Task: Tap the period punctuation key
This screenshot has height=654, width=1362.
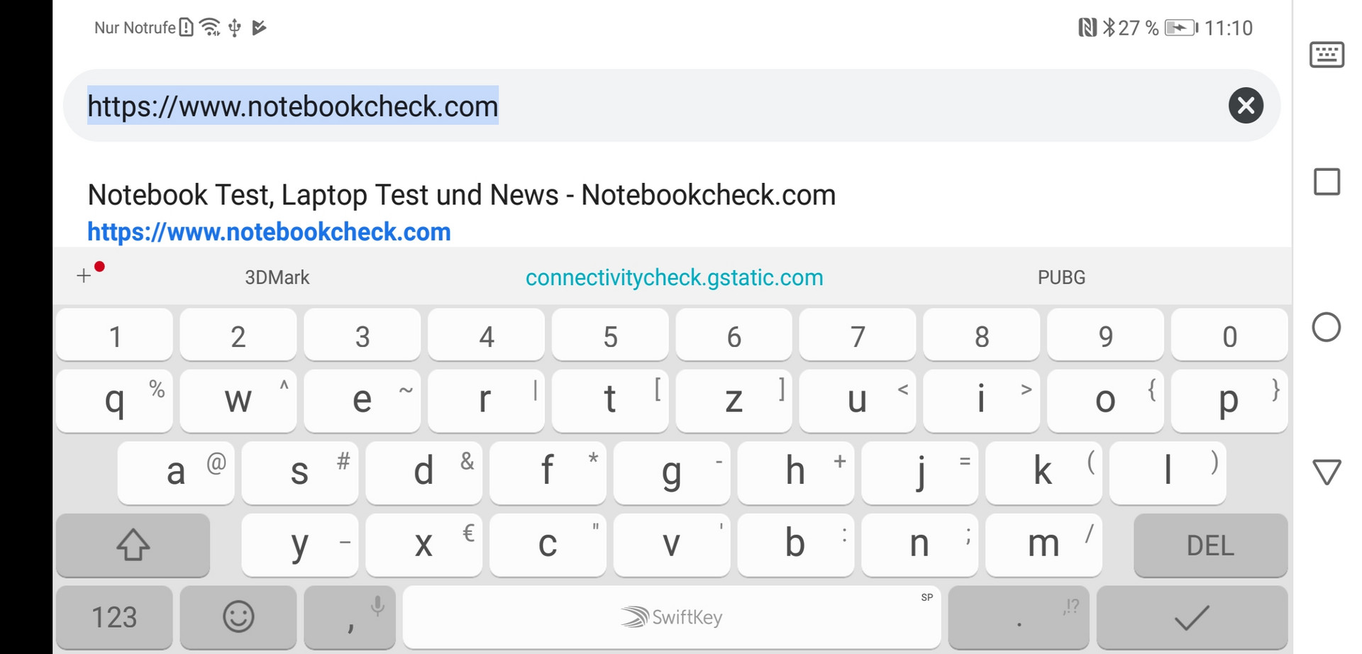Action: click(1019, 616)
